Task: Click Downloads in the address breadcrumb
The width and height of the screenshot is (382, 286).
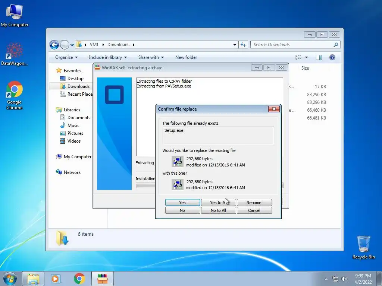Action: coord(118,45)
